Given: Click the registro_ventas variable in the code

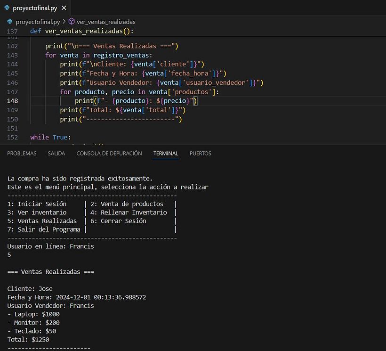Looking at the screenshot, I should click(121, 55).
